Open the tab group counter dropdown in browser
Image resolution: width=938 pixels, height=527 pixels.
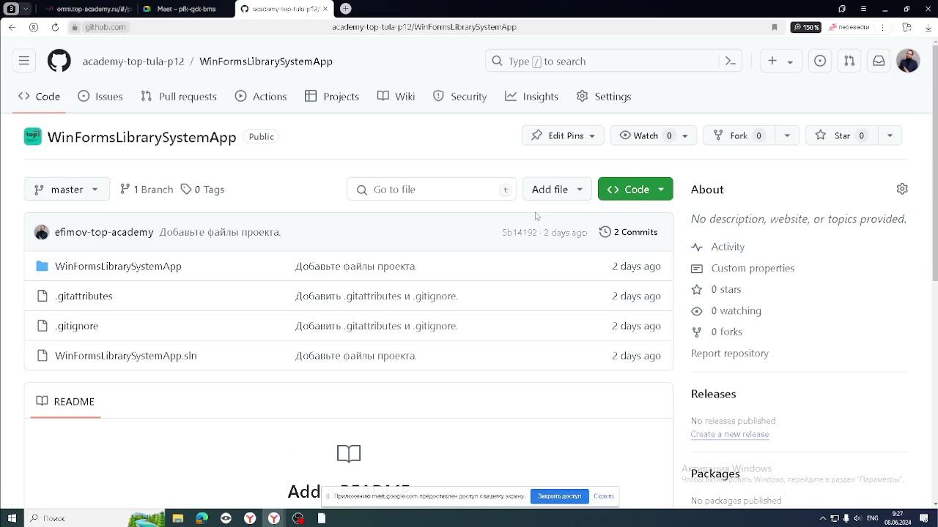click(x=18, y=9)
